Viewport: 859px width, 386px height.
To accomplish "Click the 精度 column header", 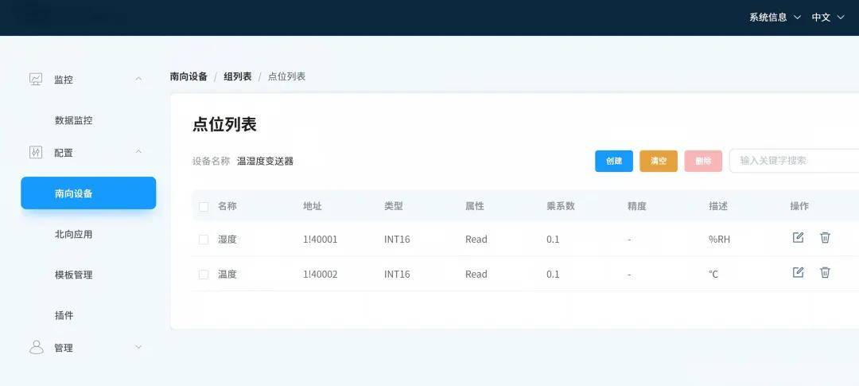I will pyautogui.click(x=636, y=206).
